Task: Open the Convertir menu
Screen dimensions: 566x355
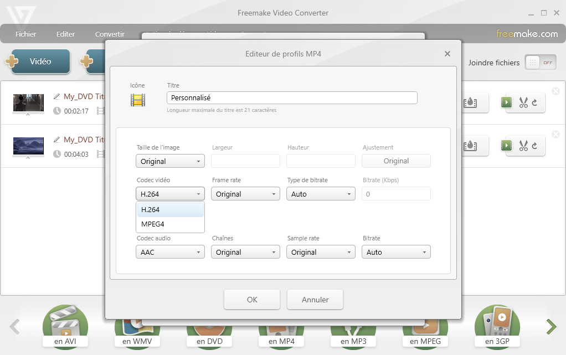Action: point(110,34)
